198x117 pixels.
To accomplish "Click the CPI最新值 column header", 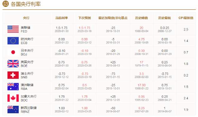I will coord(186,18).
